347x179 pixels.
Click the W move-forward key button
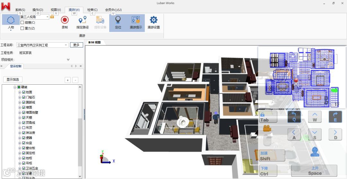(315, 117)
